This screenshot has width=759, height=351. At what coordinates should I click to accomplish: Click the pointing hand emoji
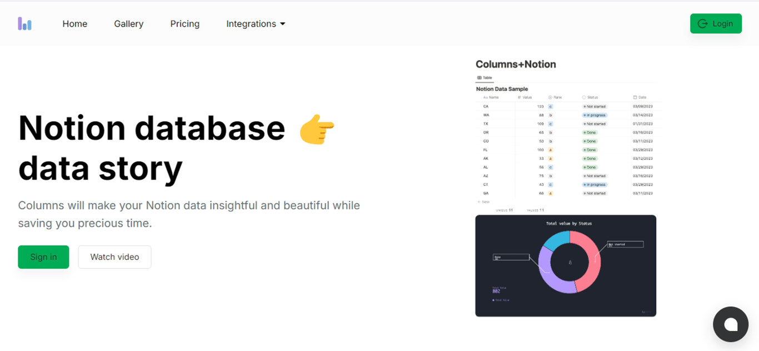[317, 130]
